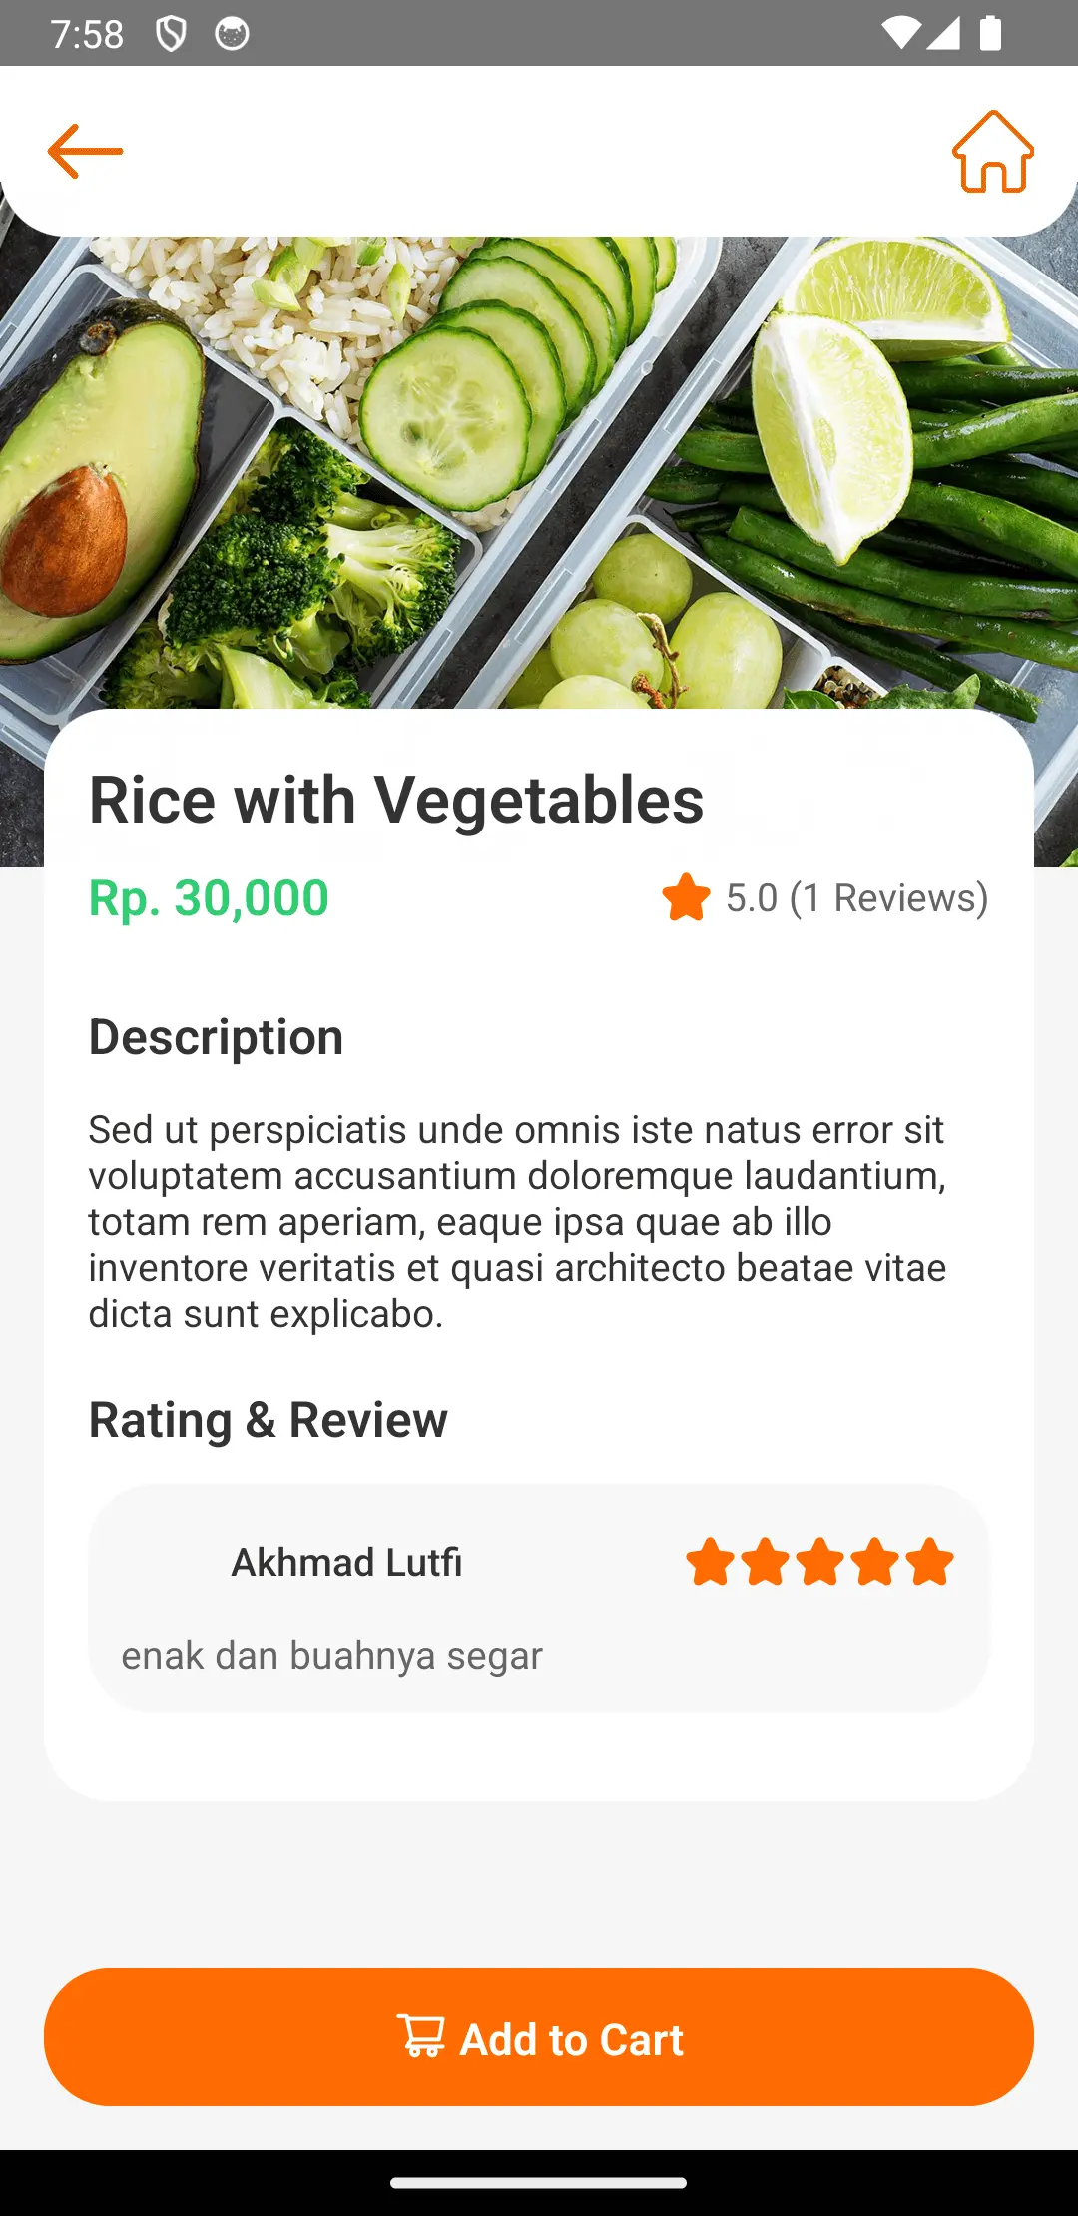Tap the battery icon in status bar
The image size is (1078, 2216).
click(x=990, y=34)
